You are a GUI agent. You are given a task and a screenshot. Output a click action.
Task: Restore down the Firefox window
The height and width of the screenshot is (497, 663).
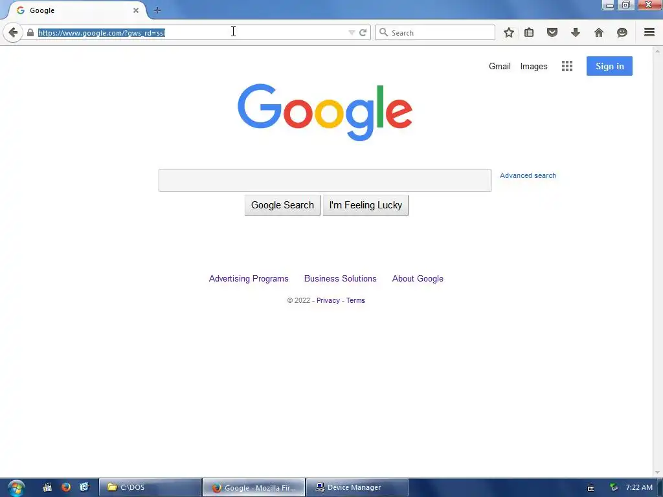(x=626, y=5)
